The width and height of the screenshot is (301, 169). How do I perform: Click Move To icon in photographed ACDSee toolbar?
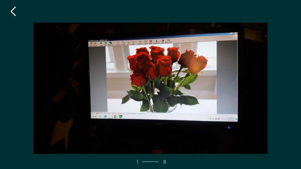[140, 42]
